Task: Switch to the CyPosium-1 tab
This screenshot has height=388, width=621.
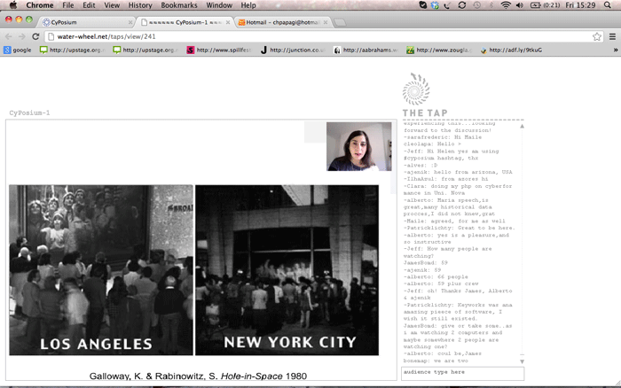Action: tap(185, 22)
